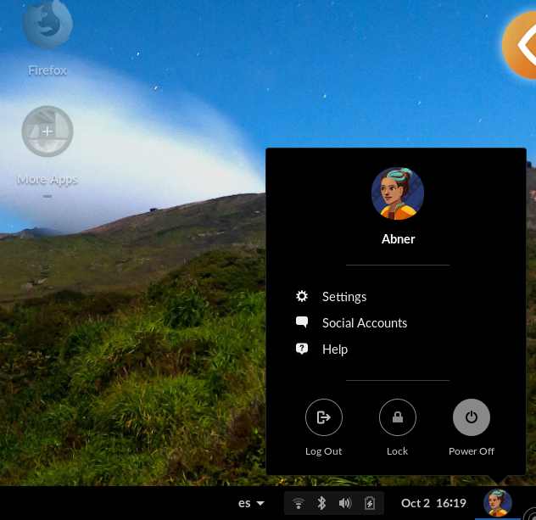Click the Log Out label text
This screenshot has width=536, height=520.
coord(323,451)
